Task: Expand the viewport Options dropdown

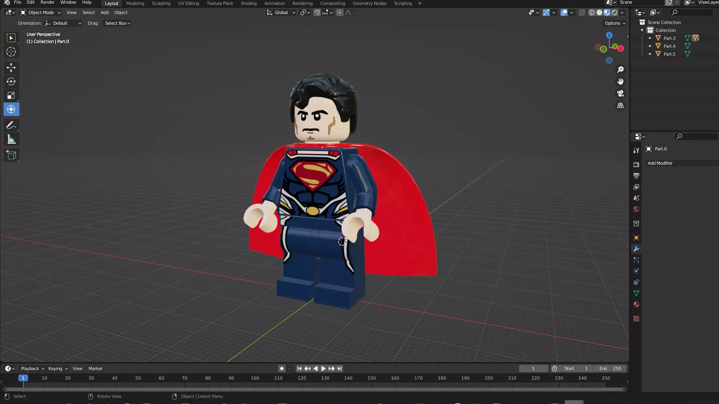Action: [x=615, y=23]
